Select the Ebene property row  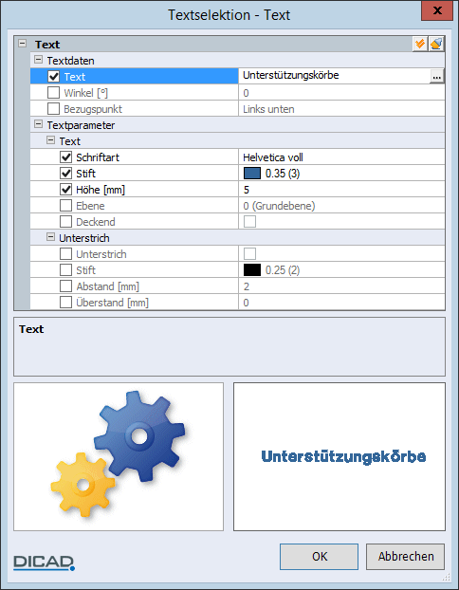(x=237, y=206)
